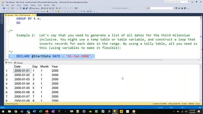Open the collapsed Object Explorer side tab
This screenshot has width=203, height=114.
coord(2,19)
